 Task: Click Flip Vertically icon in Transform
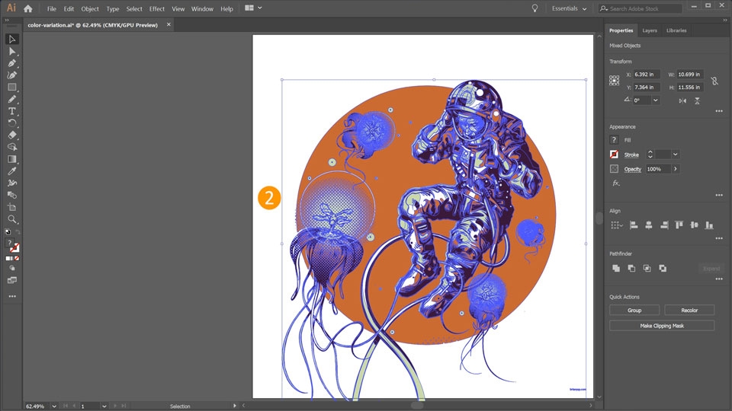coord(697,100)
